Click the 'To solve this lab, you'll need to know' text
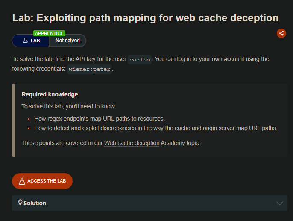The width and height of the screenshot is (293, 221). click(68, 106)
